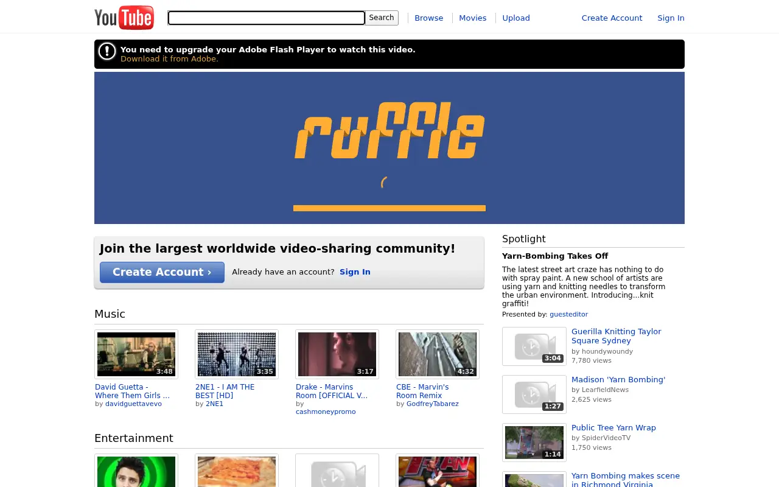Open guesteditor profile link
Viewport: 779px width, 487px height.
pos(568,315)
